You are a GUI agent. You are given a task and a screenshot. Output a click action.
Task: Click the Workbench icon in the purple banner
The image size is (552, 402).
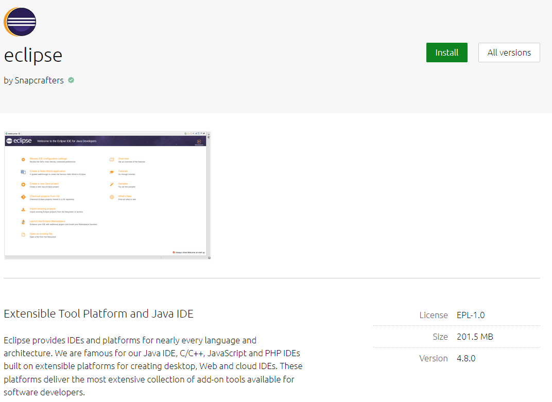199,142
